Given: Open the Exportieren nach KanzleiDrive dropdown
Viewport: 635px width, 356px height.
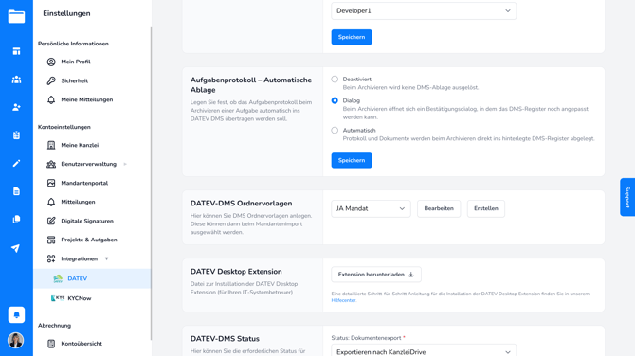Looking at the screenshot, I should pos(424,351).
